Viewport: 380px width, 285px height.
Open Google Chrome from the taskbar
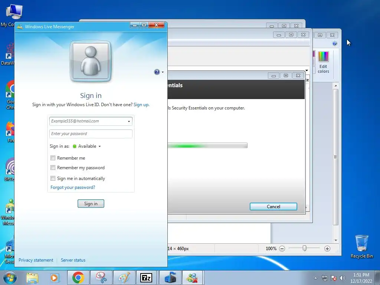pos(78,278)
